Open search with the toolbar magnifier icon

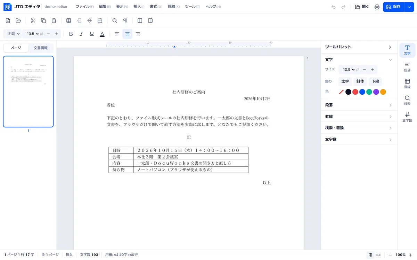[114, 21]
